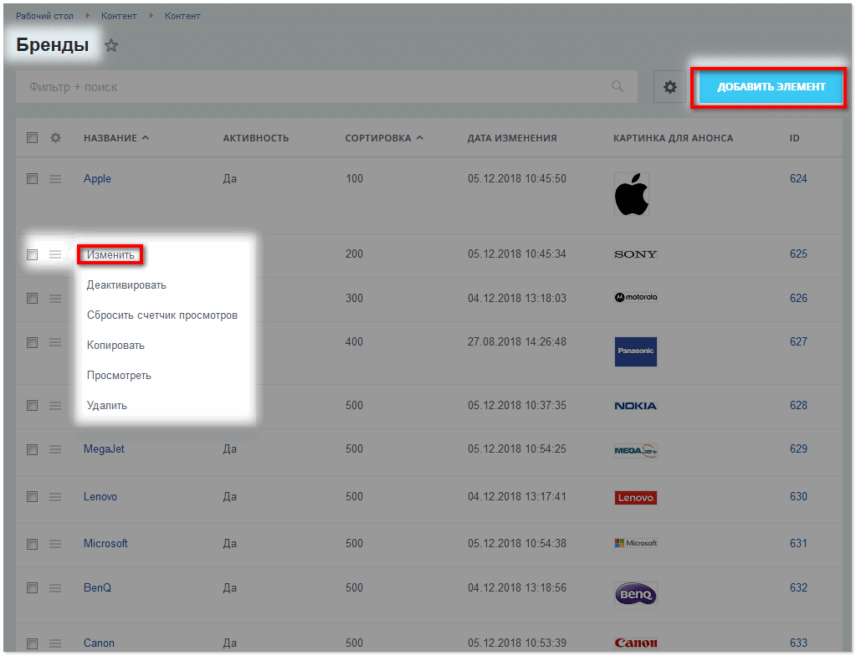Image resolution: width=856 pixels, height=656 pixels.
Task: Open column settings gear in table header
Action: click(56, 137)
